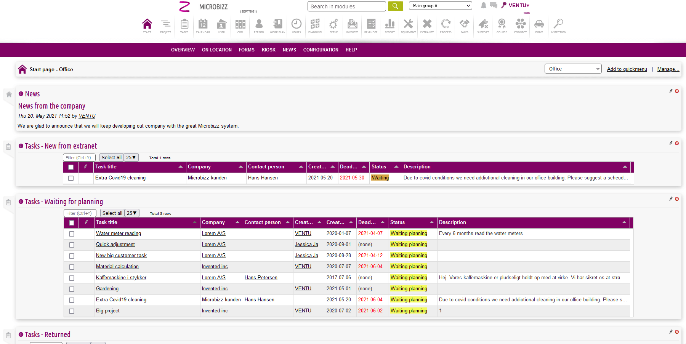Image resolution: width=686 pixels, height=344 pixels.
Task: Toggle select-all checkbox in Waiting for planning header
Action: (x=72, y=223)
